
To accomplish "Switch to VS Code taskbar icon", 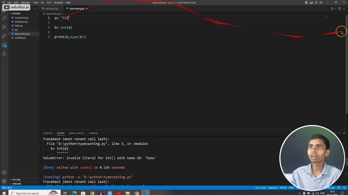I will tap(146, 193).
